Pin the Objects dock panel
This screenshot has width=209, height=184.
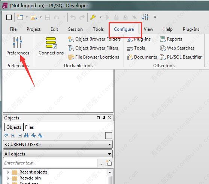pyautogui.click(x=104, y=118)
